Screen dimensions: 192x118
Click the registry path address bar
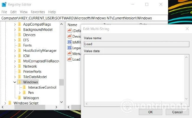click(84, 18)
